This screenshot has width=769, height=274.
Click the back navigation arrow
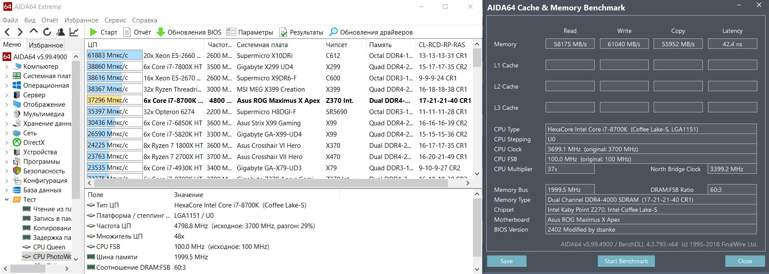pyautogui.click(x=7, y=32)
